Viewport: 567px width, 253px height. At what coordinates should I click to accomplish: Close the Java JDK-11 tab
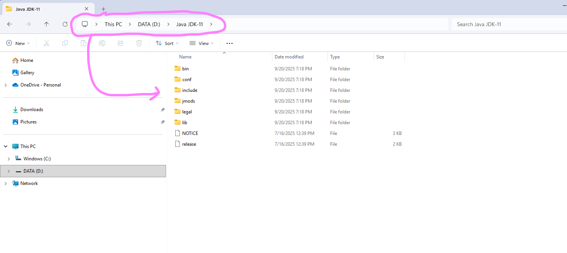point(86,9)
